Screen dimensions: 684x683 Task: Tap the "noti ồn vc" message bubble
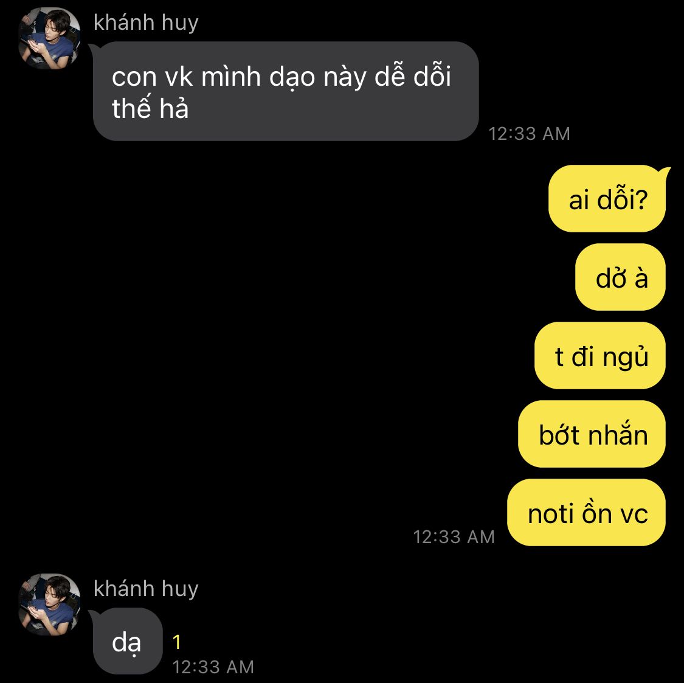click(x=586, y=512)
